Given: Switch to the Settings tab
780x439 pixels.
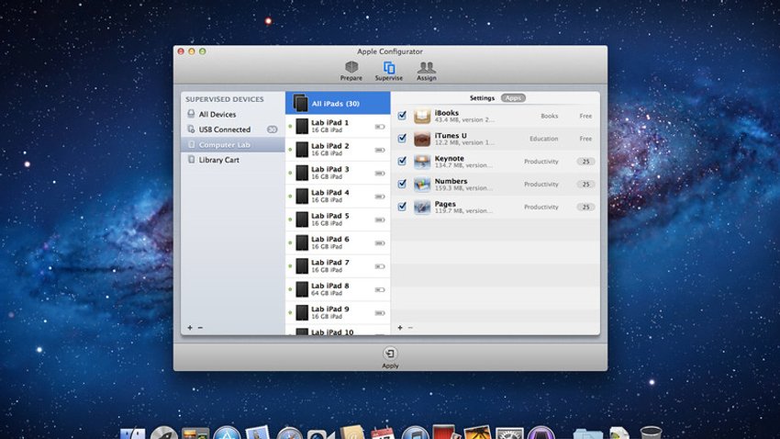Looking at the screenshot, I should click(482, 98).
